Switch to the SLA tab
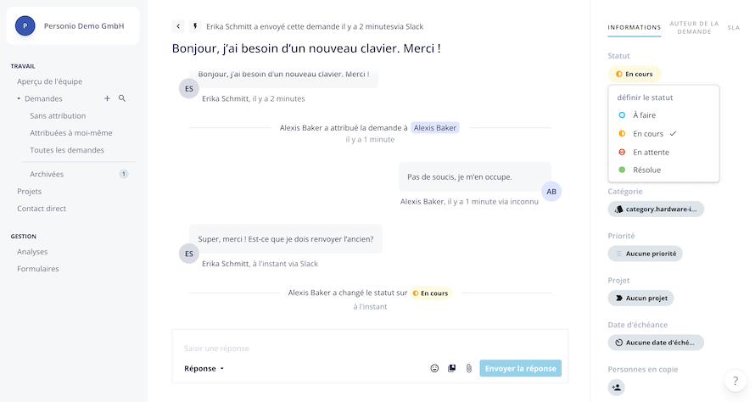 pos(733,27)
